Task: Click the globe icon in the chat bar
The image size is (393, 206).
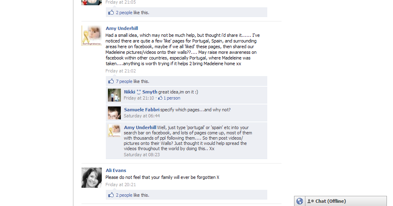Action: 299,201
